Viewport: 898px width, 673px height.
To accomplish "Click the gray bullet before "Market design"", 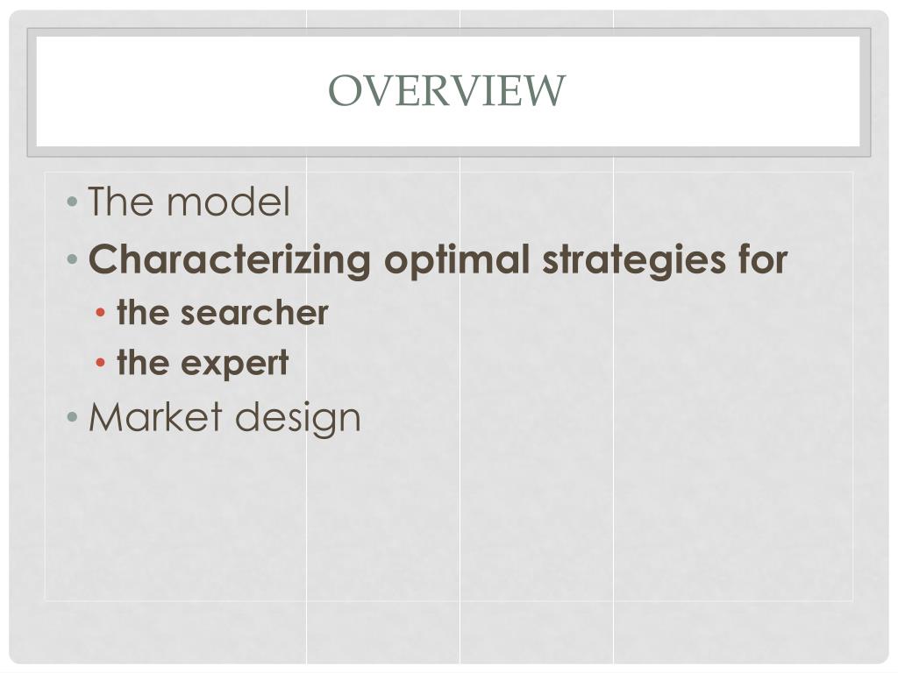I will tap(72, 417).
